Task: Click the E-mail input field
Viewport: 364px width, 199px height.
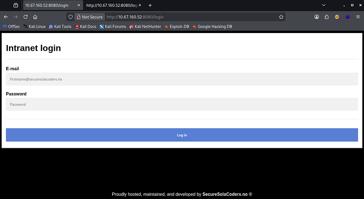Action: coord(182,79)
